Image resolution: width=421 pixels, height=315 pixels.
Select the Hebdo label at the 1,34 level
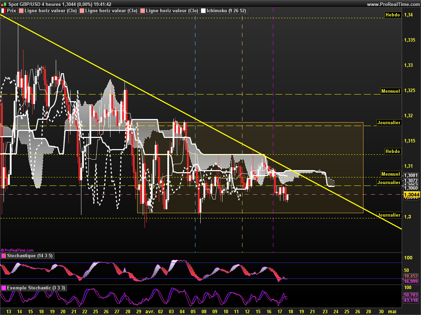pos(392,15)
